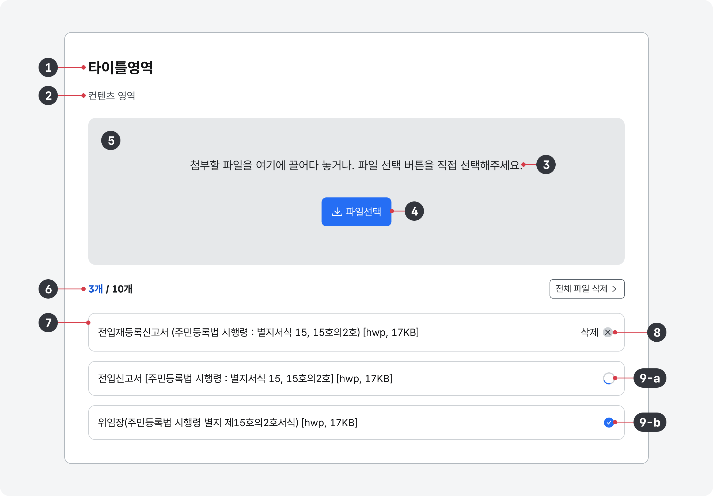Select the 전입신고서 [주민등록법 시행령 file name
The image size is (713, 496).
click(x=245, y=378)
